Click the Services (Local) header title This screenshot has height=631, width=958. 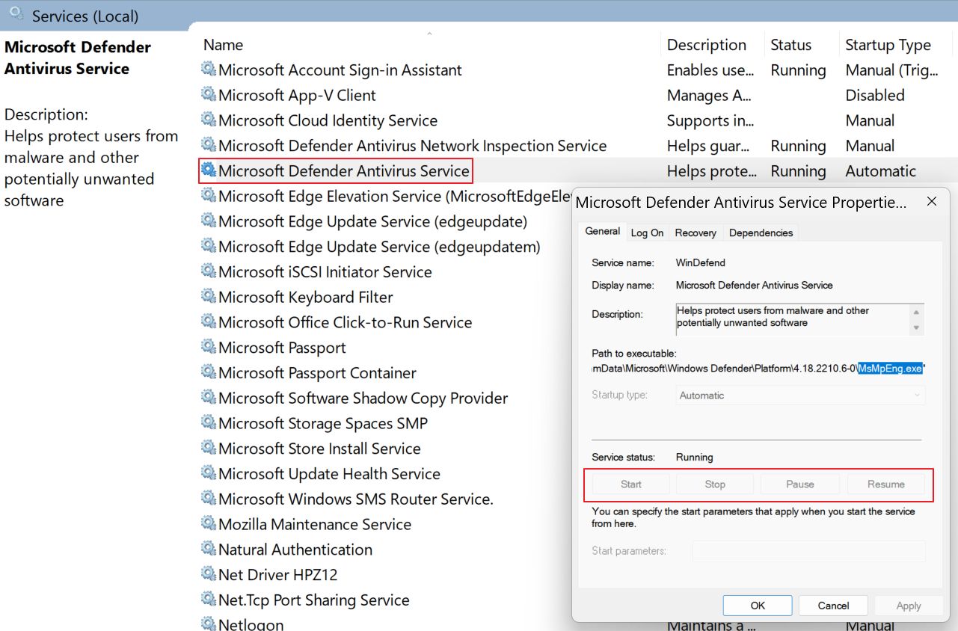pos(85,15)
